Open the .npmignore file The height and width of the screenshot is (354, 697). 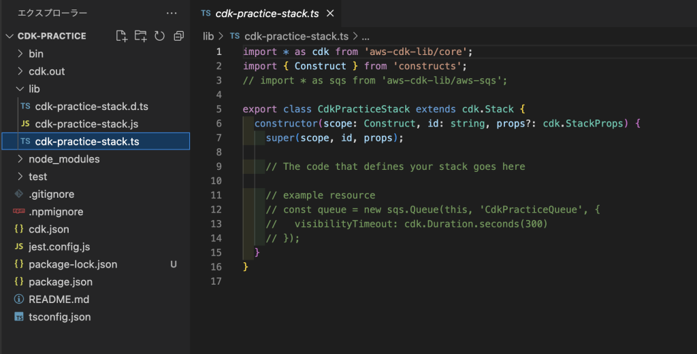tap(55, 212)
